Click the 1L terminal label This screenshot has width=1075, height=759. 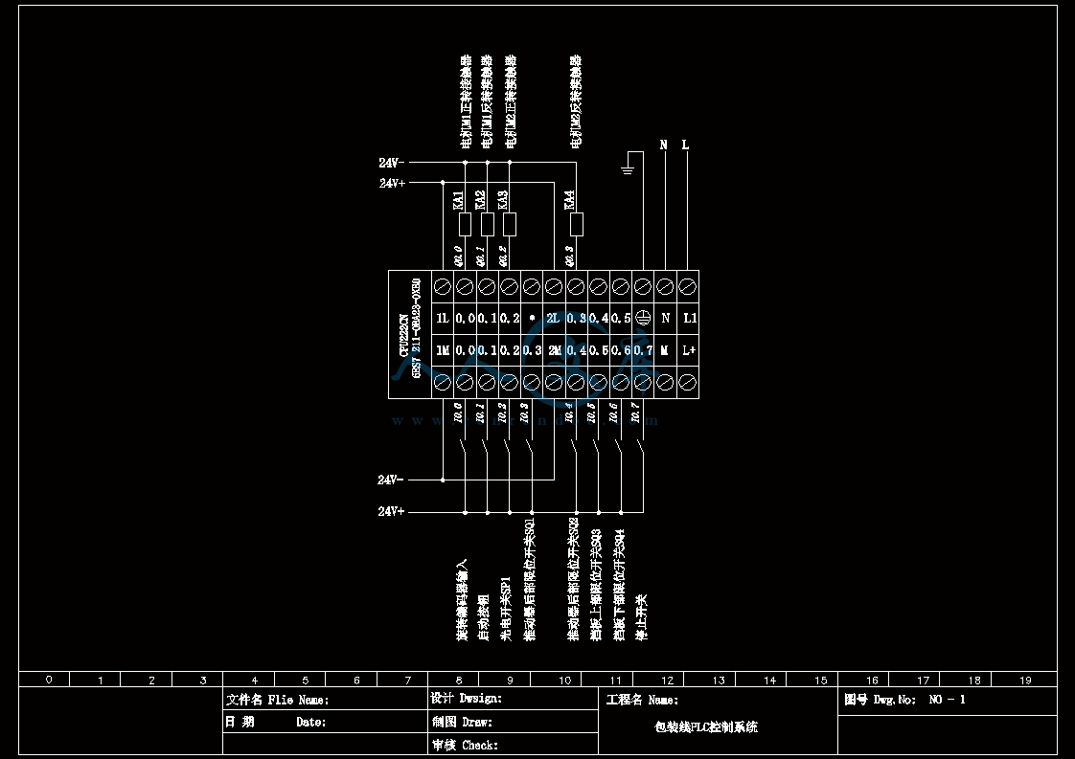(443, 319)
